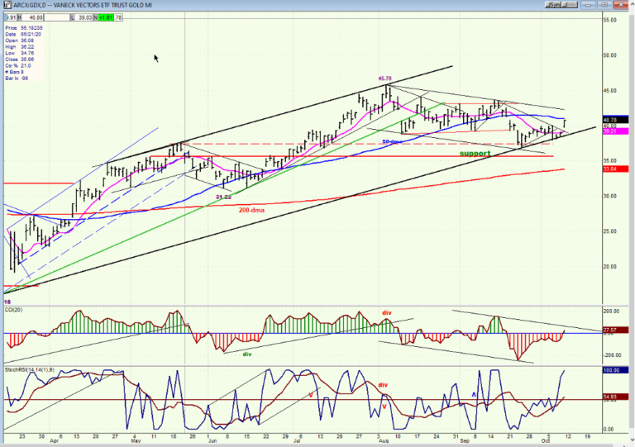The width and height of the screenshot is (635, 447).
Task: Select the Low value field showing 39.83
Action: pos(81,17)
